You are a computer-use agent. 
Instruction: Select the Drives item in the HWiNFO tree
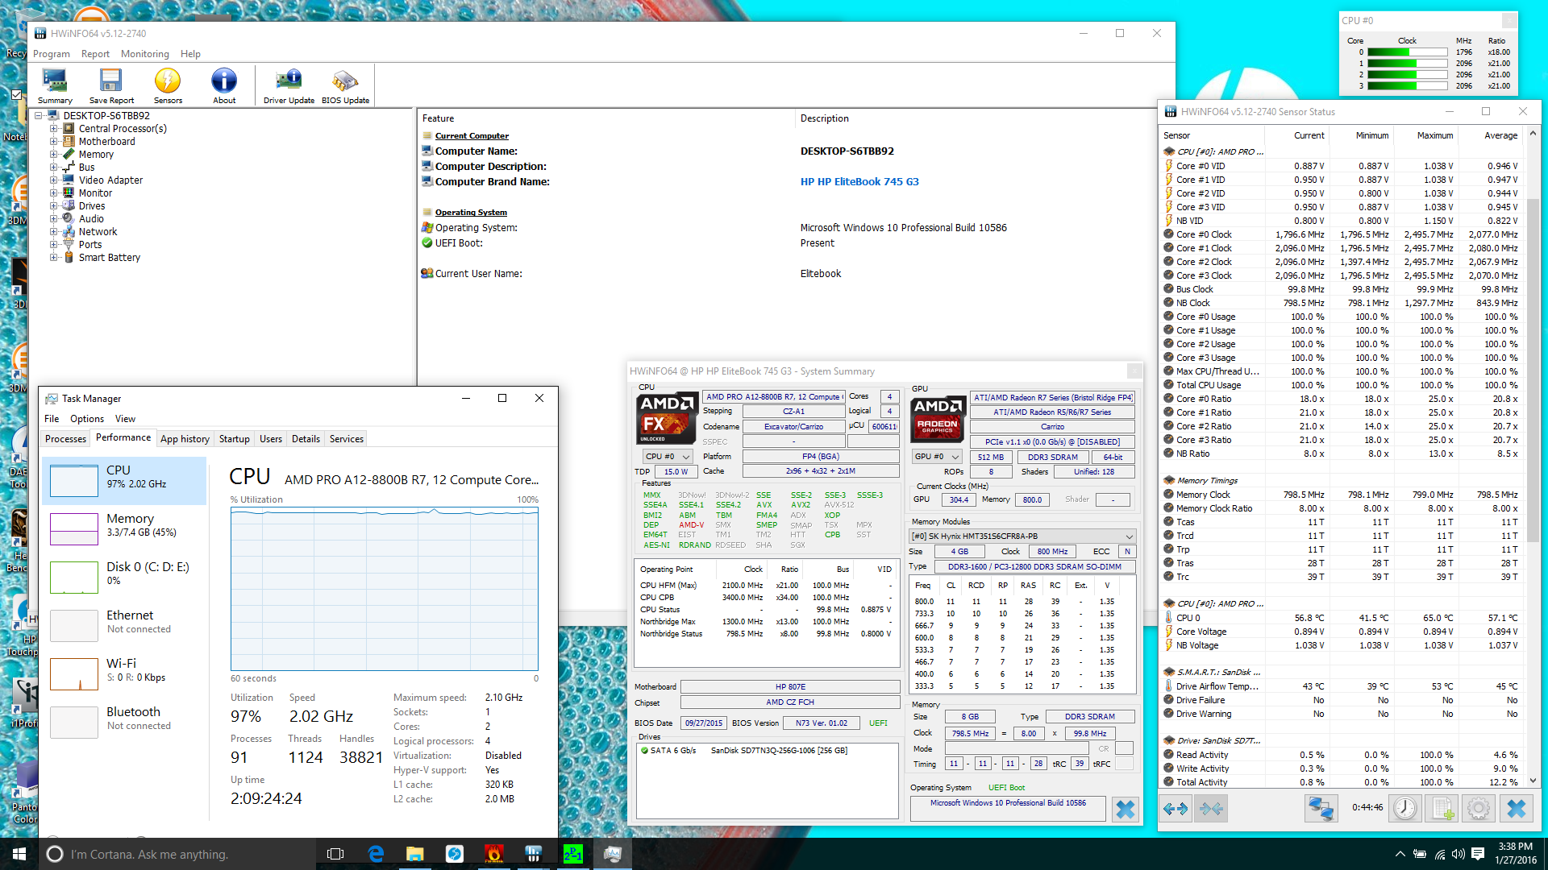tap(92, 206)
